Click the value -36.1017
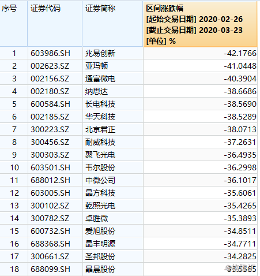The height and width of the screenshot is (276, 260). [x=240, y=180]
